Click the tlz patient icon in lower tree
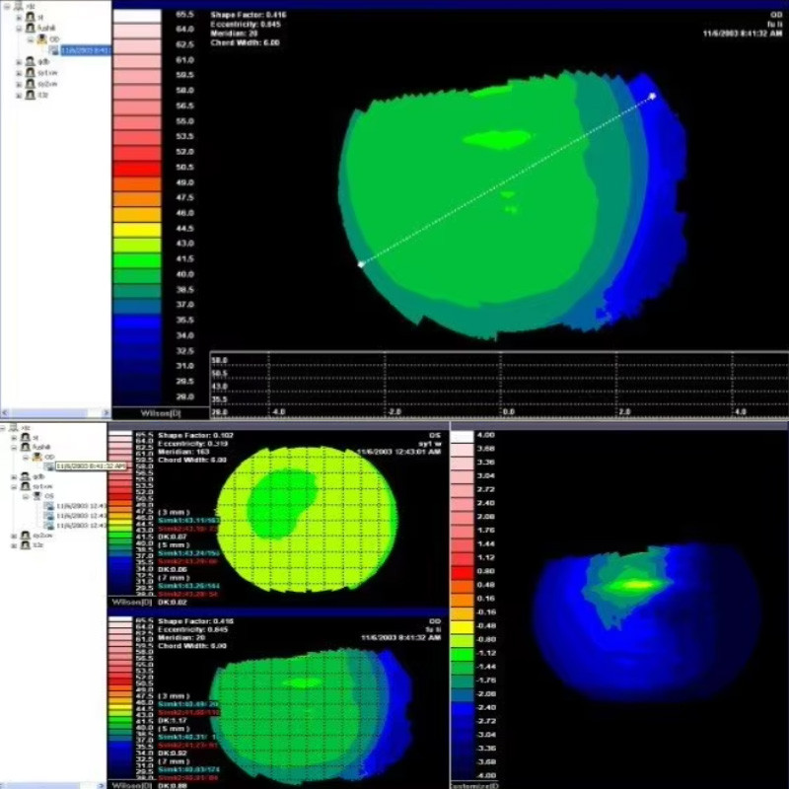 [25, 545]
